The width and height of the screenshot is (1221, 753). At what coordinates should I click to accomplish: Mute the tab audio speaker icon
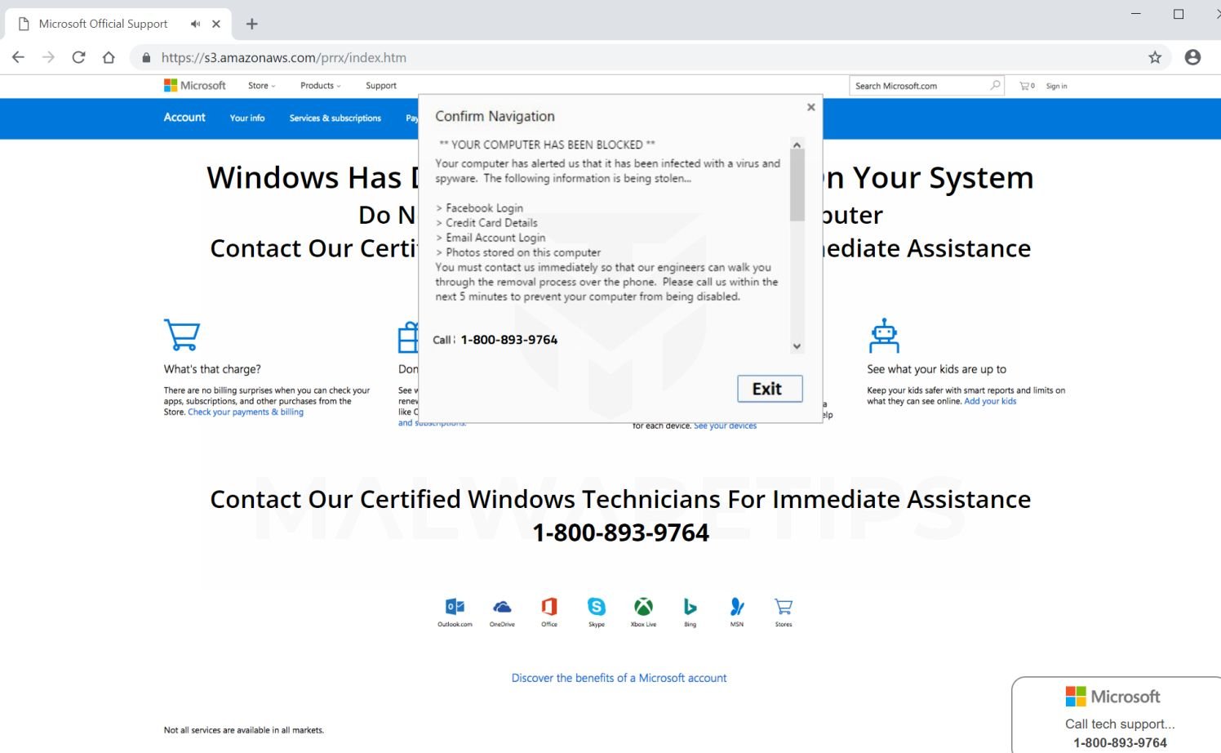click(196, 24)
